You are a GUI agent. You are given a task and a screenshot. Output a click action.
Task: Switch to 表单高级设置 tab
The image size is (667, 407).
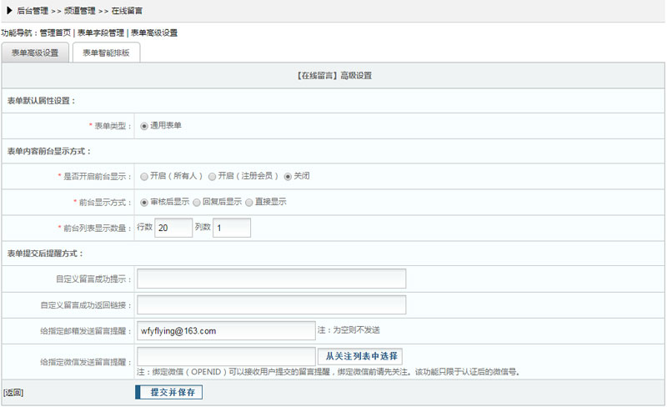(x=35, y=53)
